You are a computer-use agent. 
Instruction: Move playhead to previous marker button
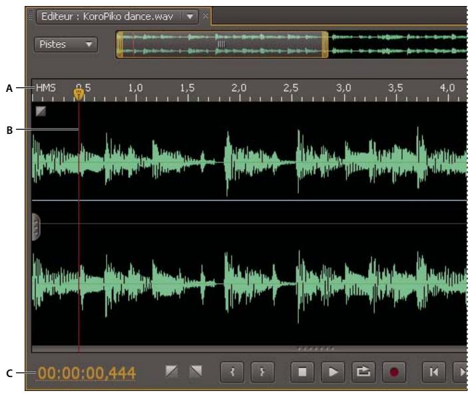coord(434,372)
